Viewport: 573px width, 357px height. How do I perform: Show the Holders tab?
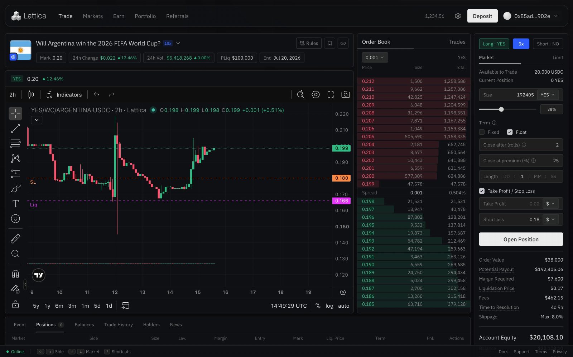pyautogui.click(x=151, y=325)
